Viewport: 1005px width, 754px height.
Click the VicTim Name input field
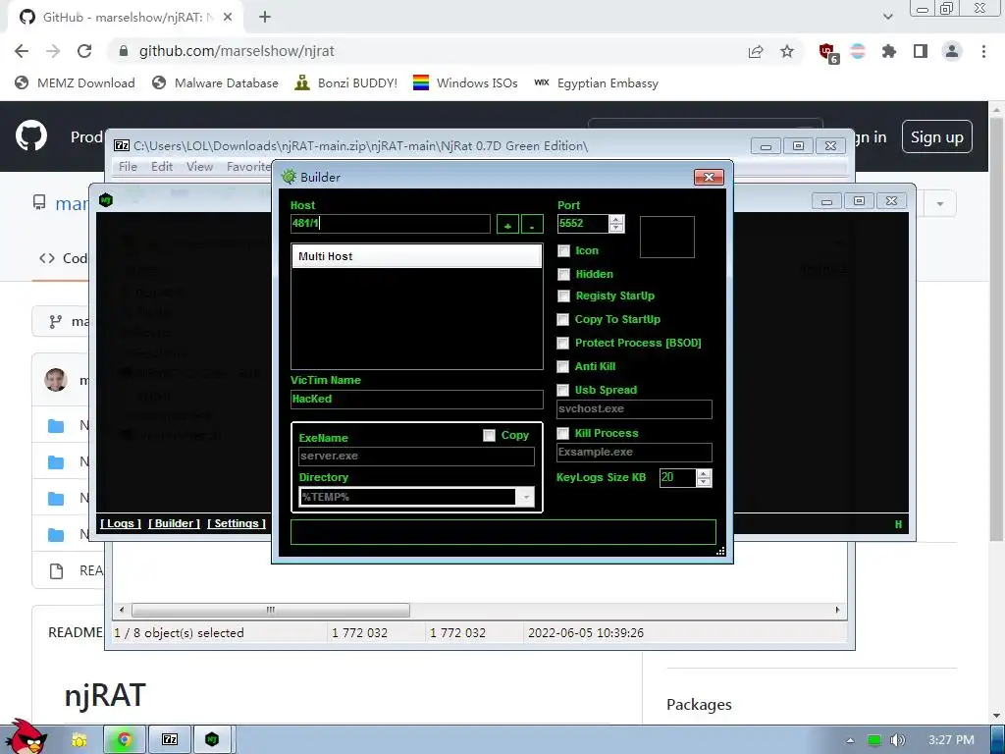[416, 399]
